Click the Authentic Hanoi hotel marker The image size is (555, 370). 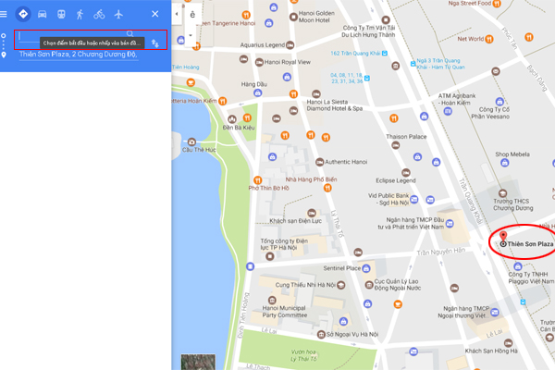[x=320, y=162]
